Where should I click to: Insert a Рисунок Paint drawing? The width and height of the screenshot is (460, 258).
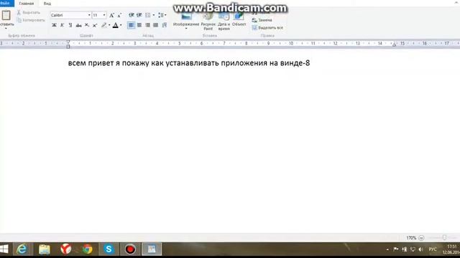point(208,21)
